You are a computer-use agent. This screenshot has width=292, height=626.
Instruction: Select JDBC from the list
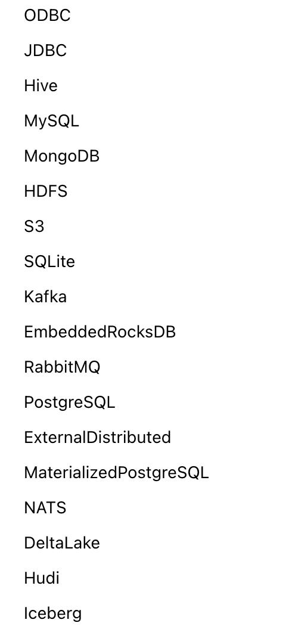45,51
